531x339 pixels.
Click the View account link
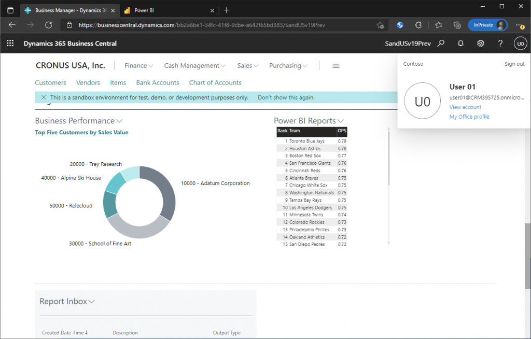[465, 107]
